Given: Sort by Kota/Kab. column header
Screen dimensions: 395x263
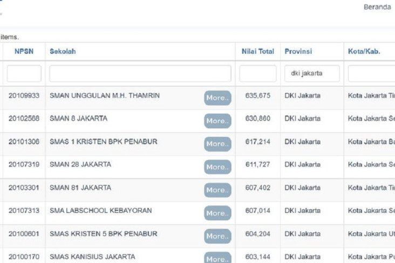Looking at the screenshot, I should (364, 51).
